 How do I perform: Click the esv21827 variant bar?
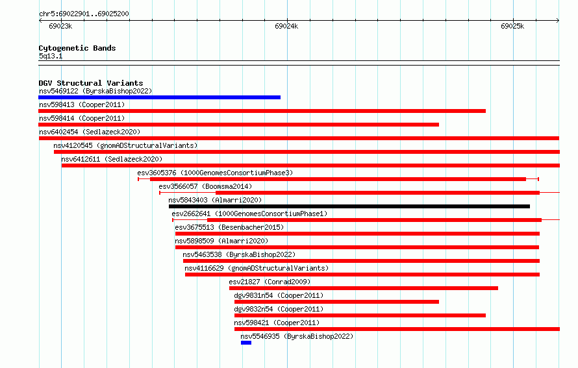click(364, 288)
